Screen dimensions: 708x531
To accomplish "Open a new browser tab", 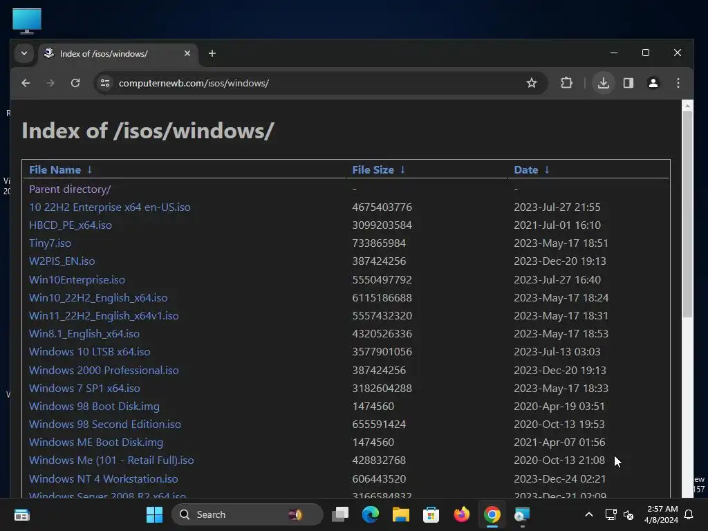I will click(212, 53).
